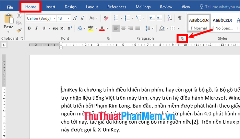Decrease font size with the shrink font icon
240x139 pixels.
point(82,18)
